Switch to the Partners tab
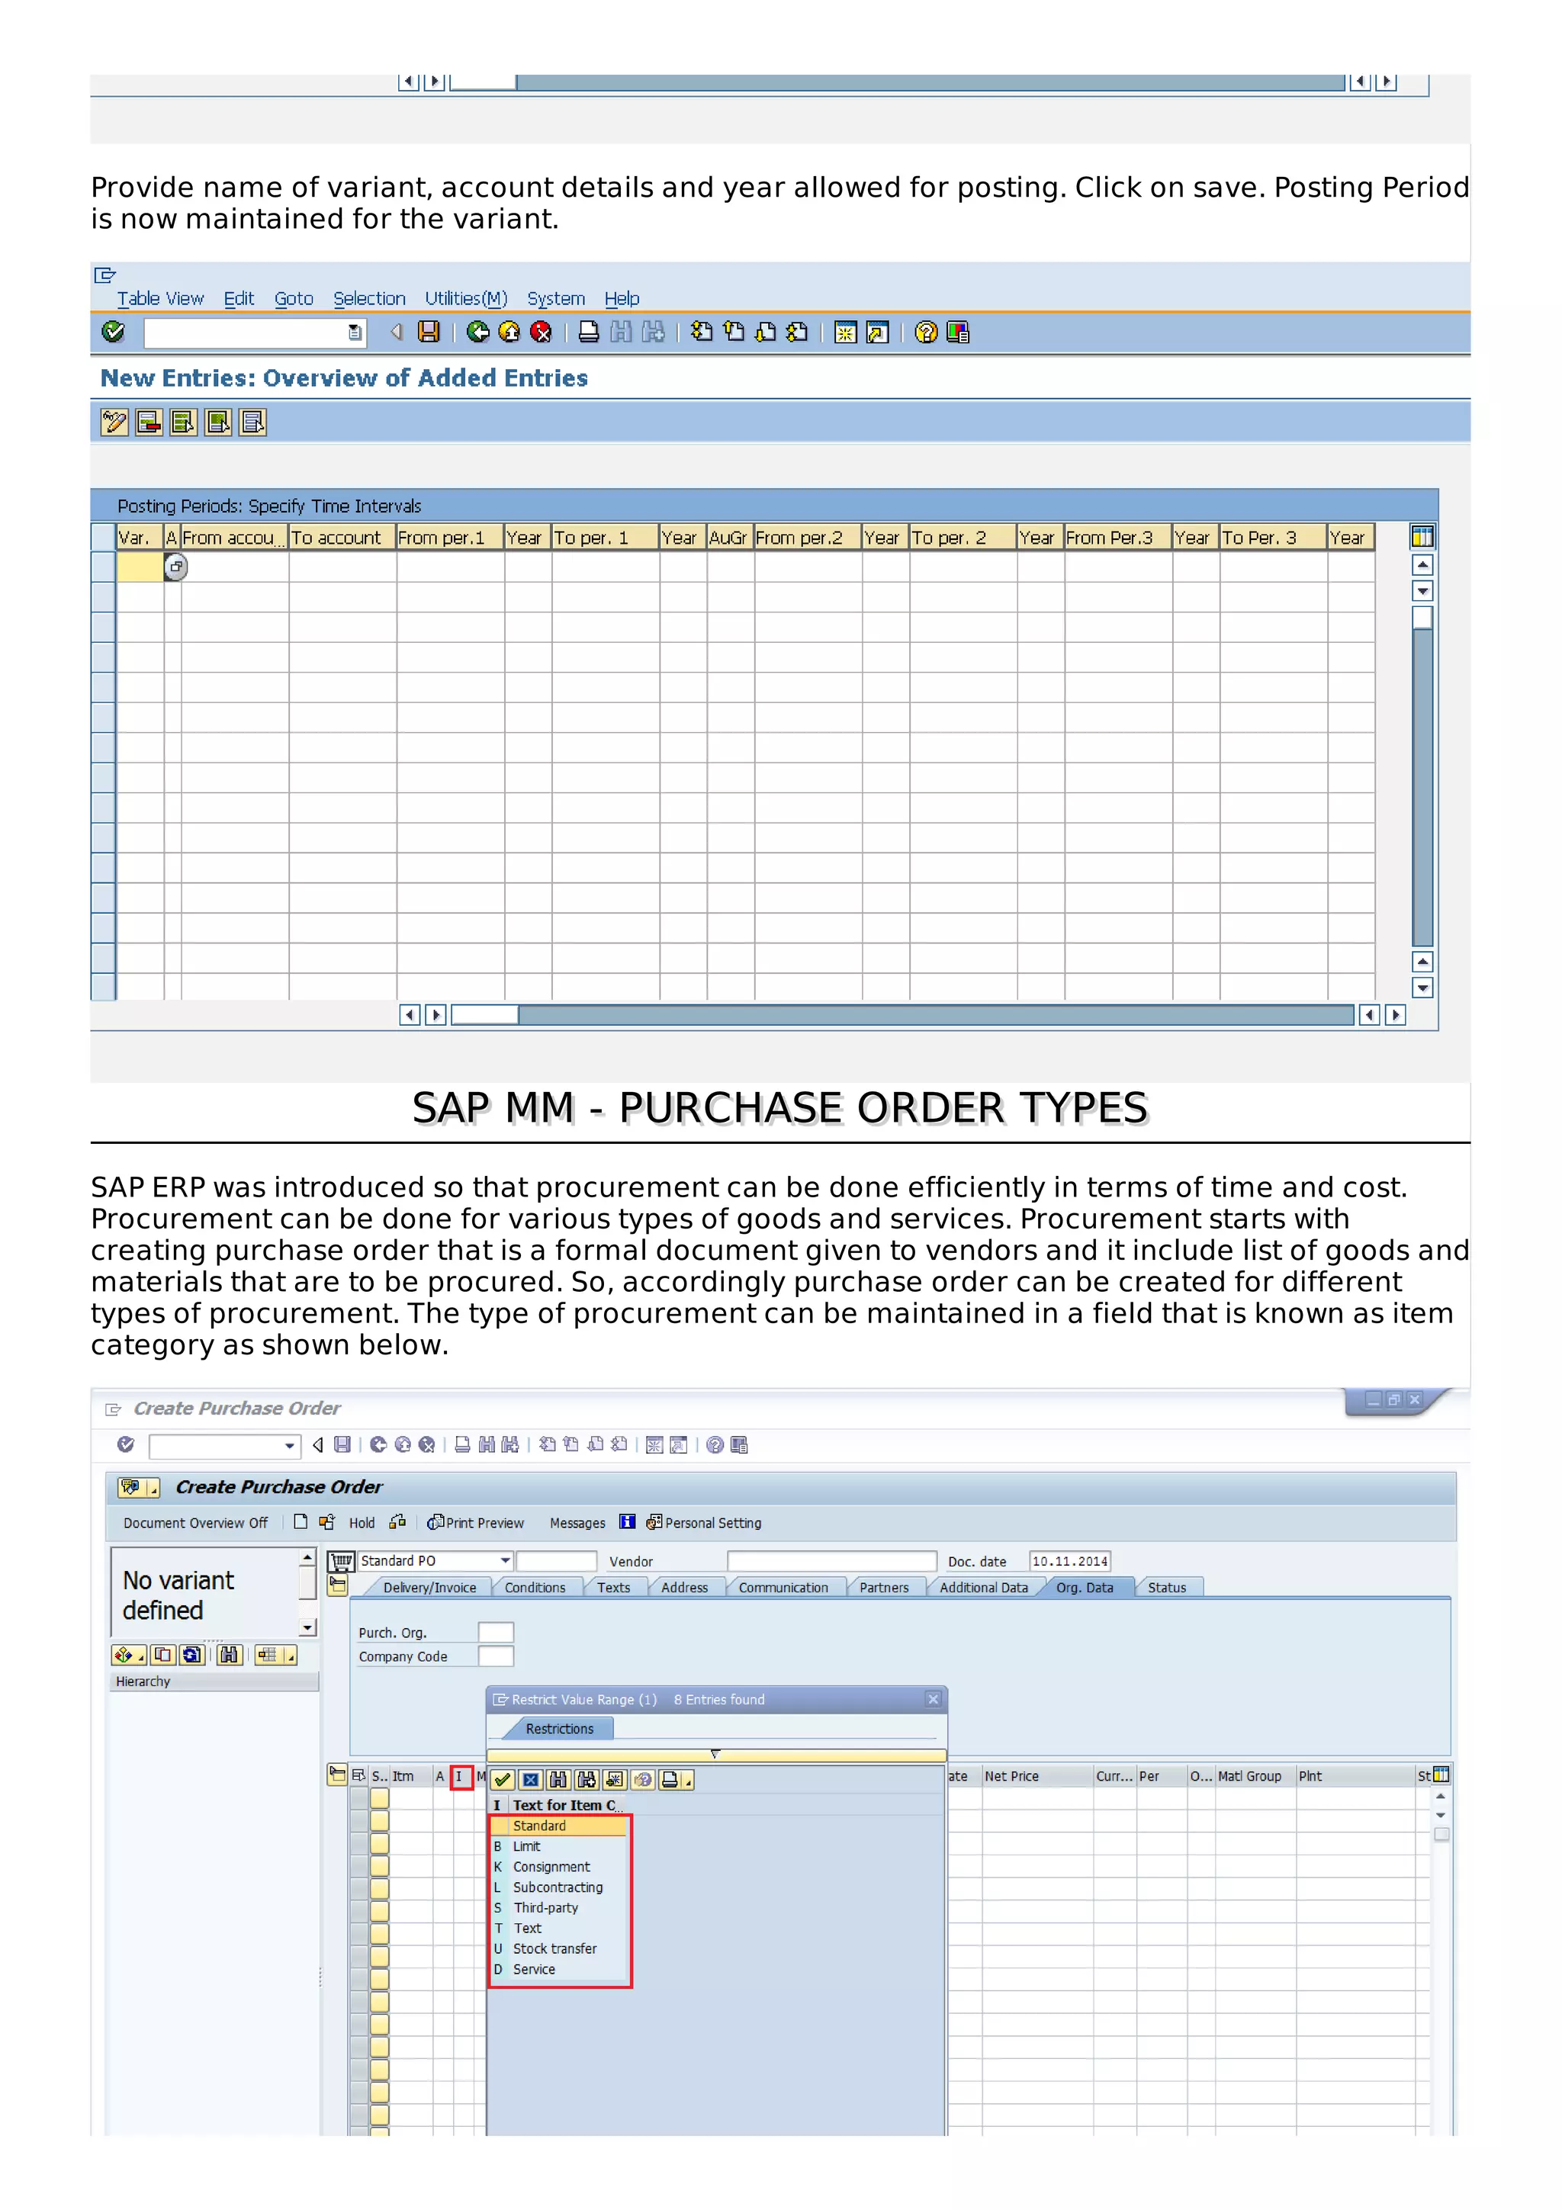Viewport: 1562px width, 2210px height. tap(883, 1587)
